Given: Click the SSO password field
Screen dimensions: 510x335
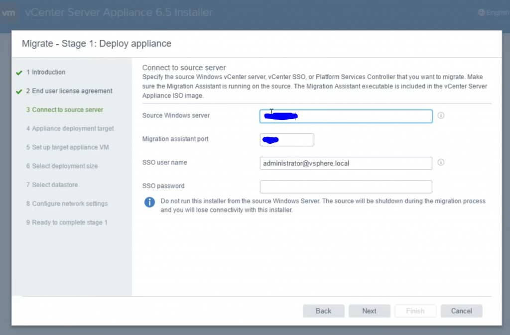Looking at the screenshot, I should (x=346, y=187).
